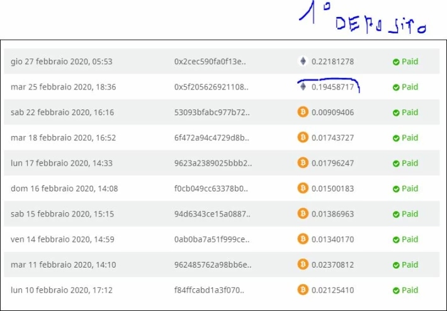Click the amount 0.22181278
The image size is (447, 311).
coord(332,62)
